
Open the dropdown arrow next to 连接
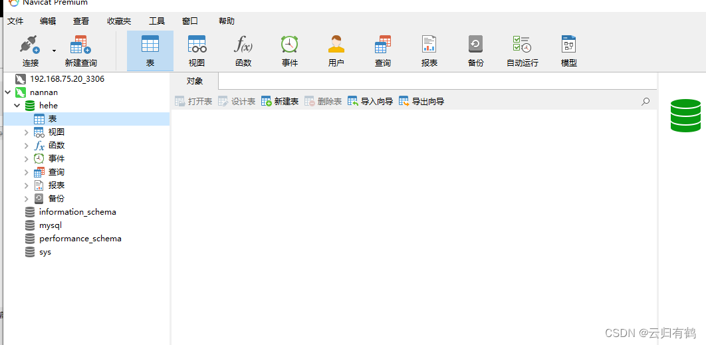pyautogui.click(x=54, y=51)
